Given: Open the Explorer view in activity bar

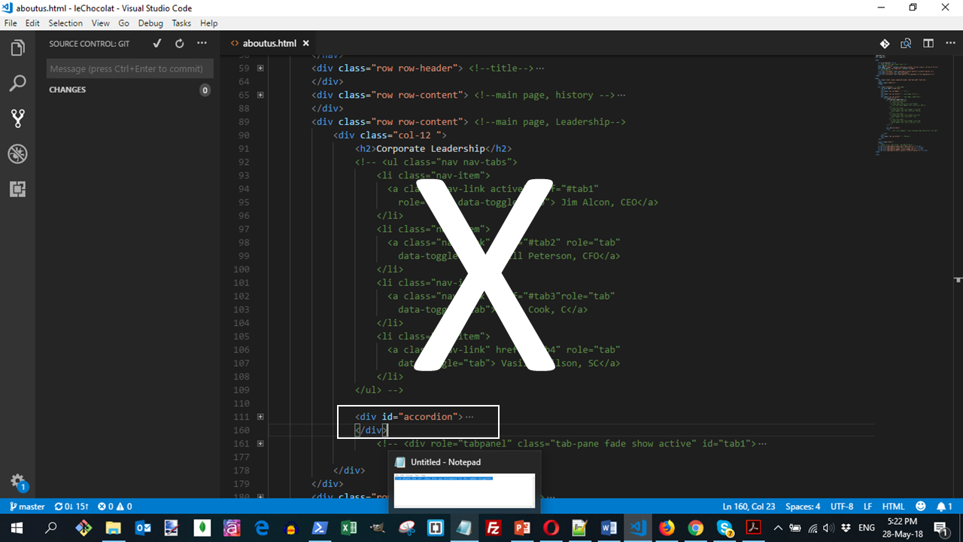Looking at the screenshot, I should point(17,48).
